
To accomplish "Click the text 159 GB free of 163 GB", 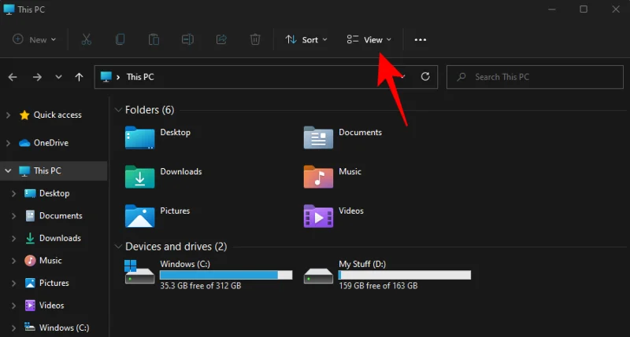I will click(x=378, y=286).
